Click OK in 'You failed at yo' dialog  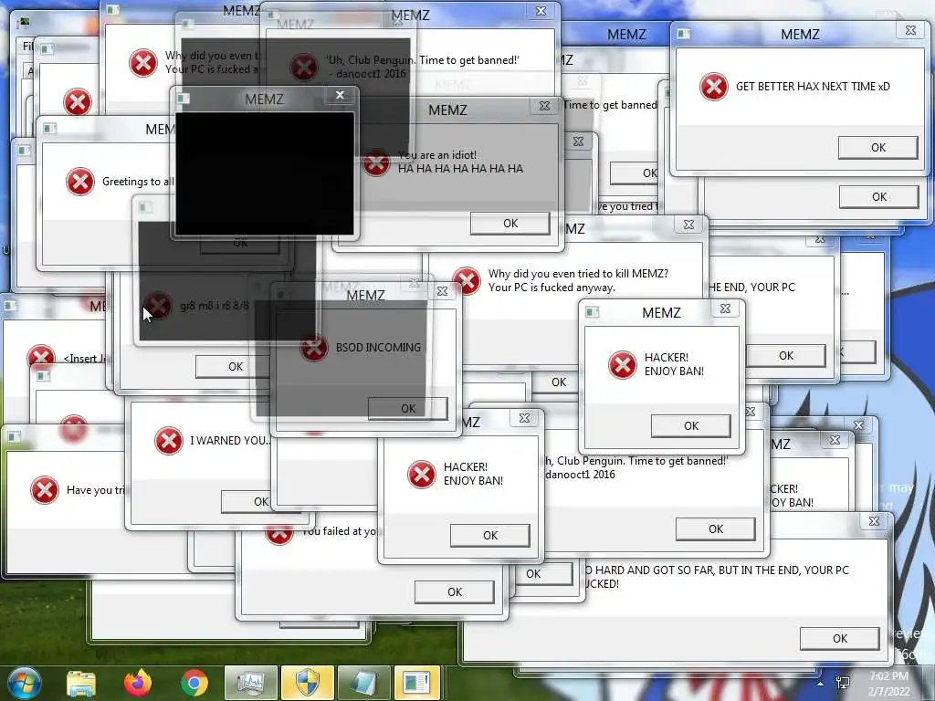[455, 592]
